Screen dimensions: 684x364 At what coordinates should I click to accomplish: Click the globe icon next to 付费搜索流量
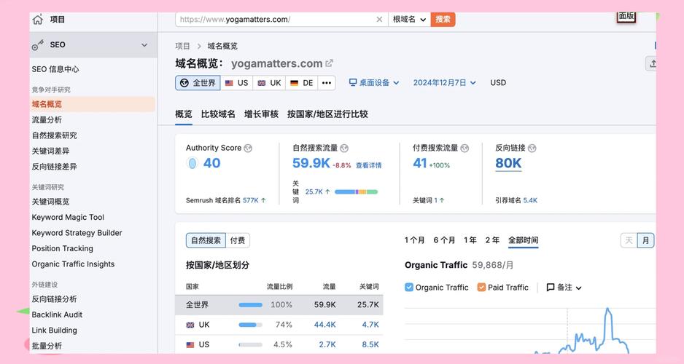coord(465,148)
